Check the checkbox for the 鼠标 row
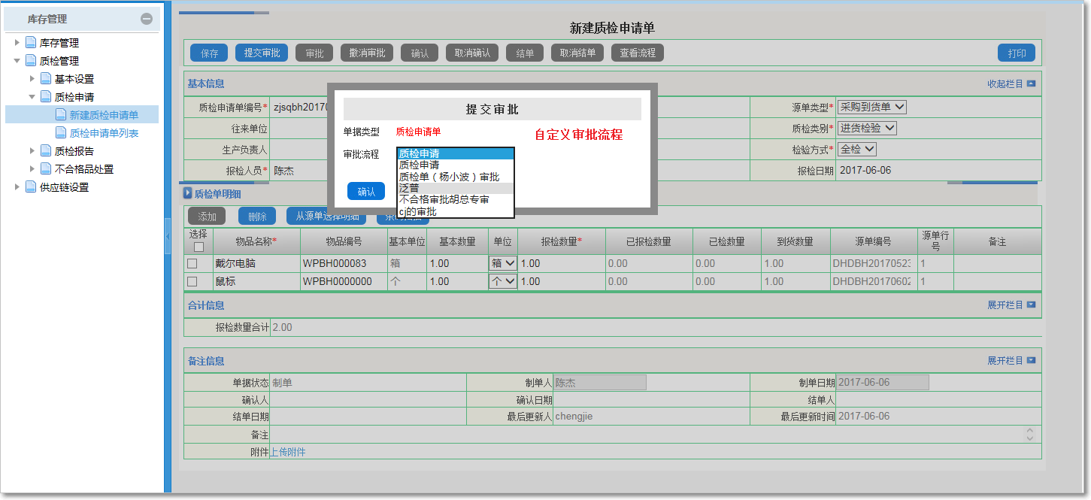Viewport: 1091px width, 500px height. click(192, 280)
